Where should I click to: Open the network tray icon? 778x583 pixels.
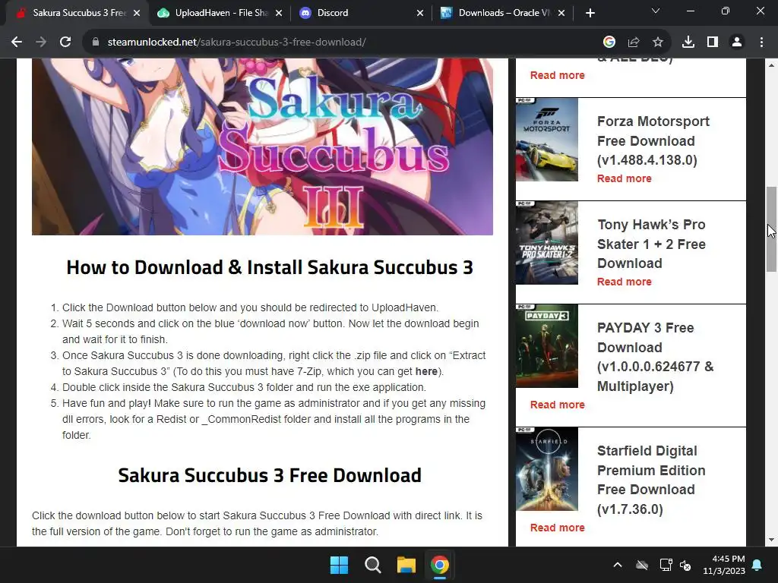666,565
